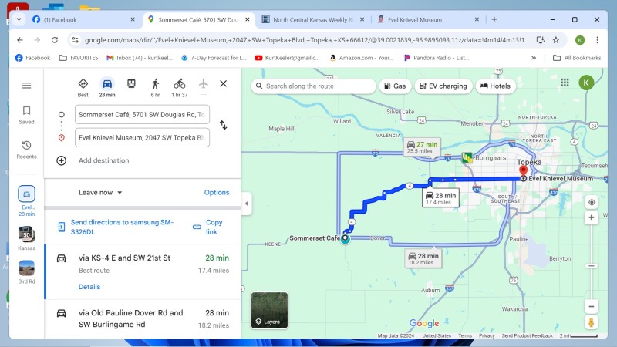Open the Google apps grid
This screenshot has height=347, width=617.
[565, 83]
